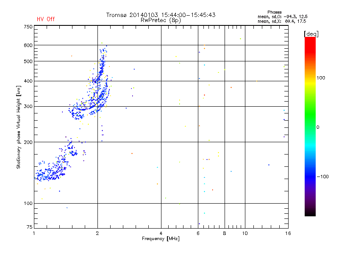Select the plot title 'Tromsø 20140103 15:44:00-15:45:43'
The height and width of the screenshot is (254, 339).
(x=161, y=15)
